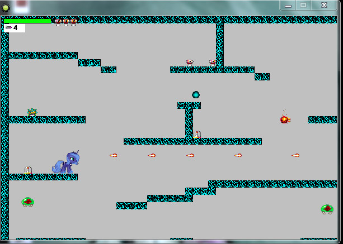
Task: Click the blue pony player character
Action: [x=66, y=162]
